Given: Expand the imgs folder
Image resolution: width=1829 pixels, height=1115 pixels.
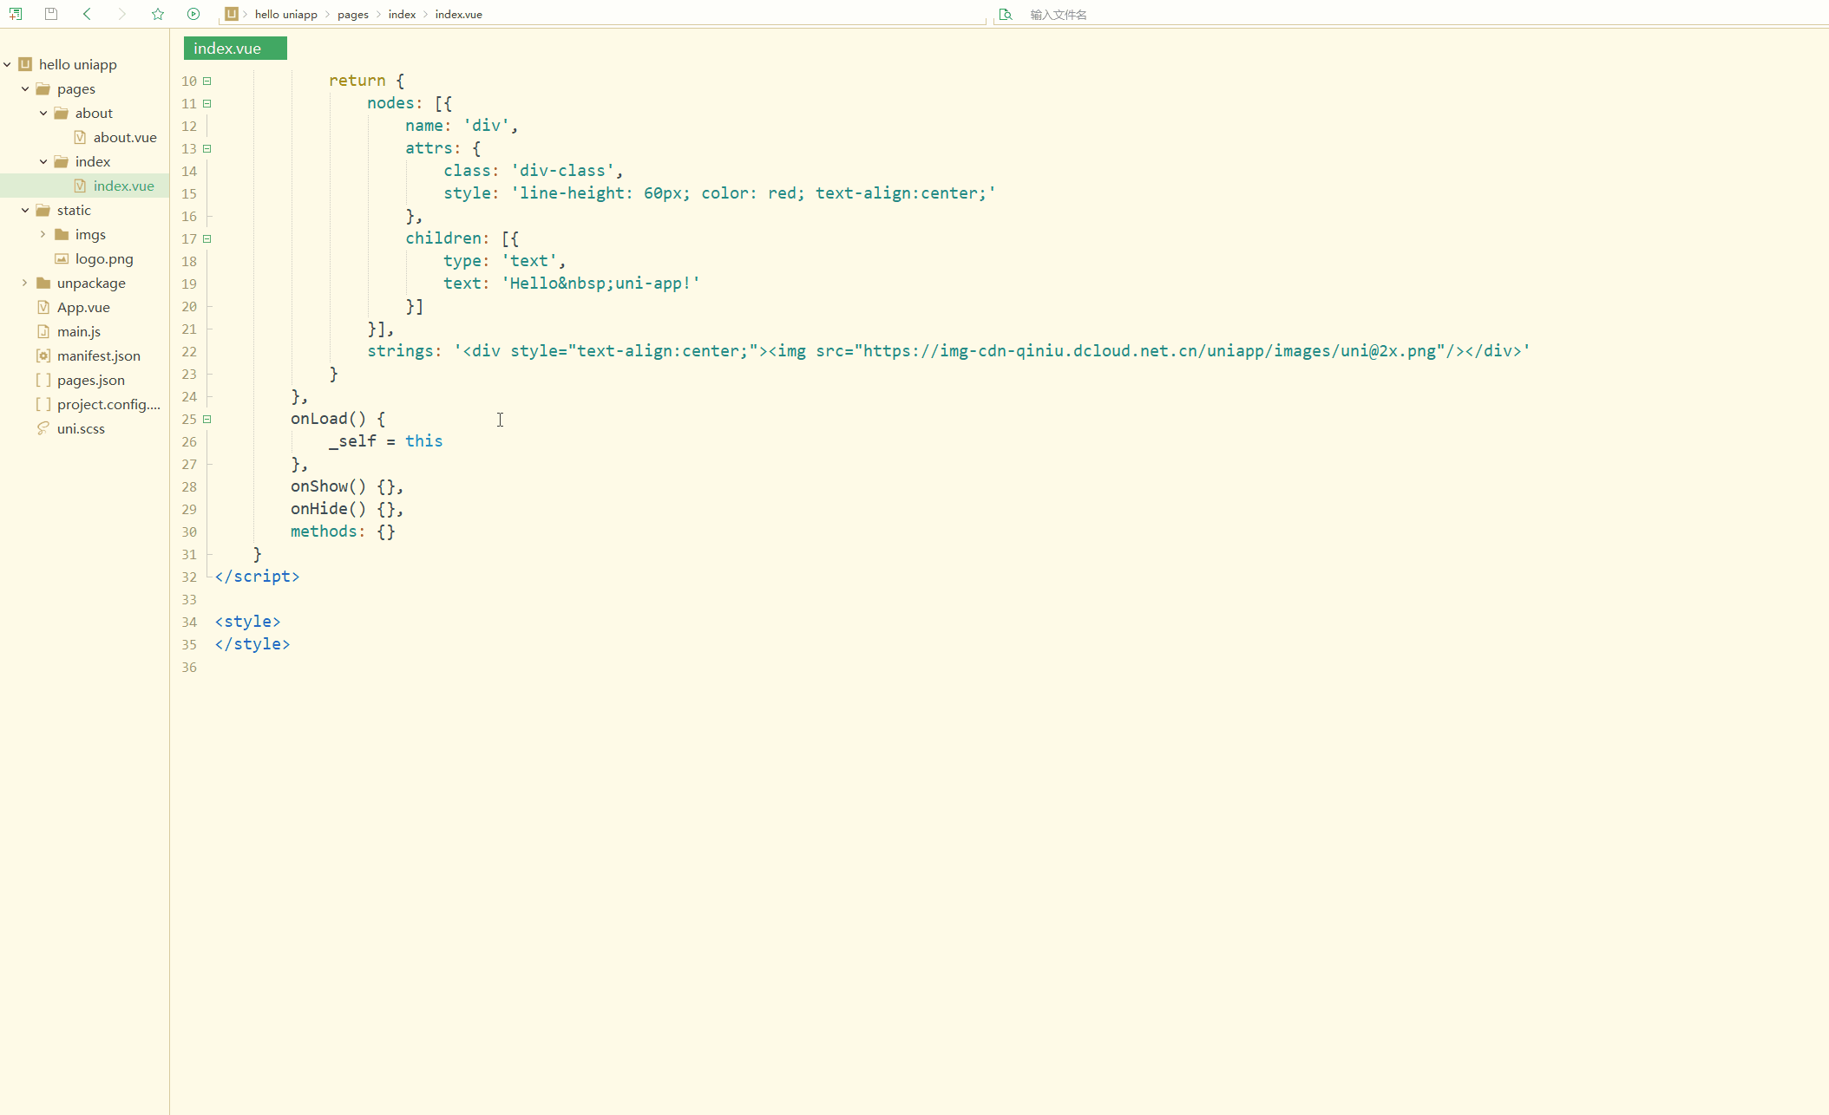Looking at the screenshot, I should (43, 234).
